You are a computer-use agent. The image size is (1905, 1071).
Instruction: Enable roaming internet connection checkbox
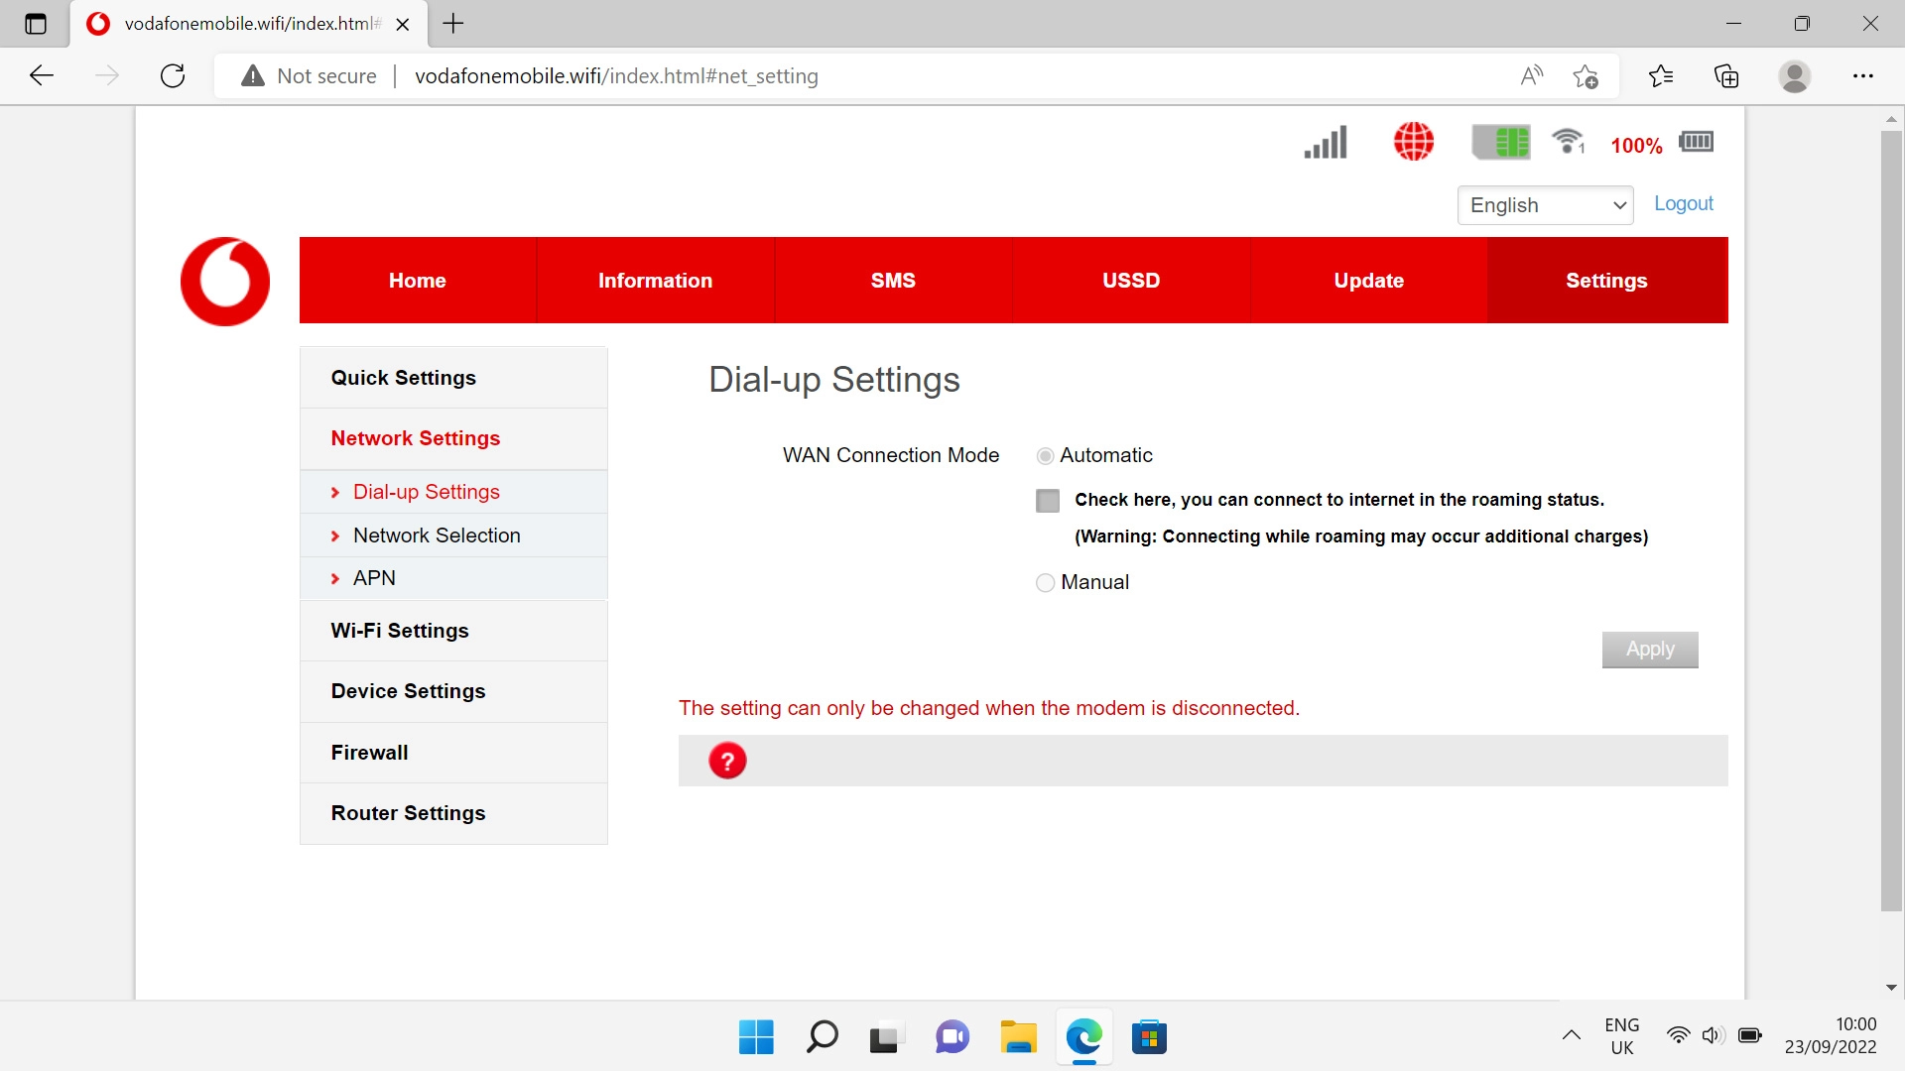(1048, 501)
